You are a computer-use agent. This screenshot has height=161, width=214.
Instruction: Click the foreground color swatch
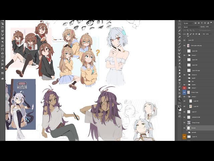(x=179, y=109)
